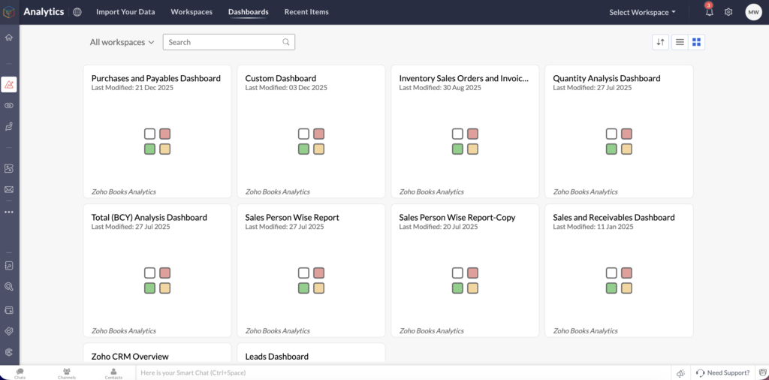Click the globe icon beside Analytics
The image size is (769, 380).
pos(77,12)
